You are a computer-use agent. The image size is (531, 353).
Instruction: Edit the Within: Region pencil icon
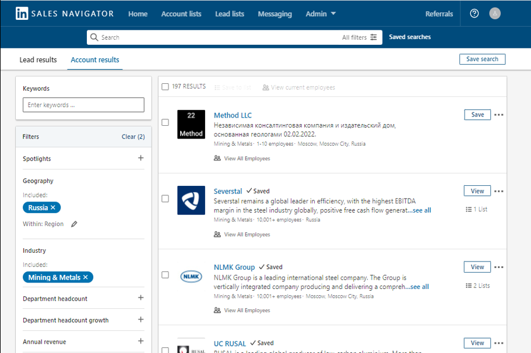(74, 224)
